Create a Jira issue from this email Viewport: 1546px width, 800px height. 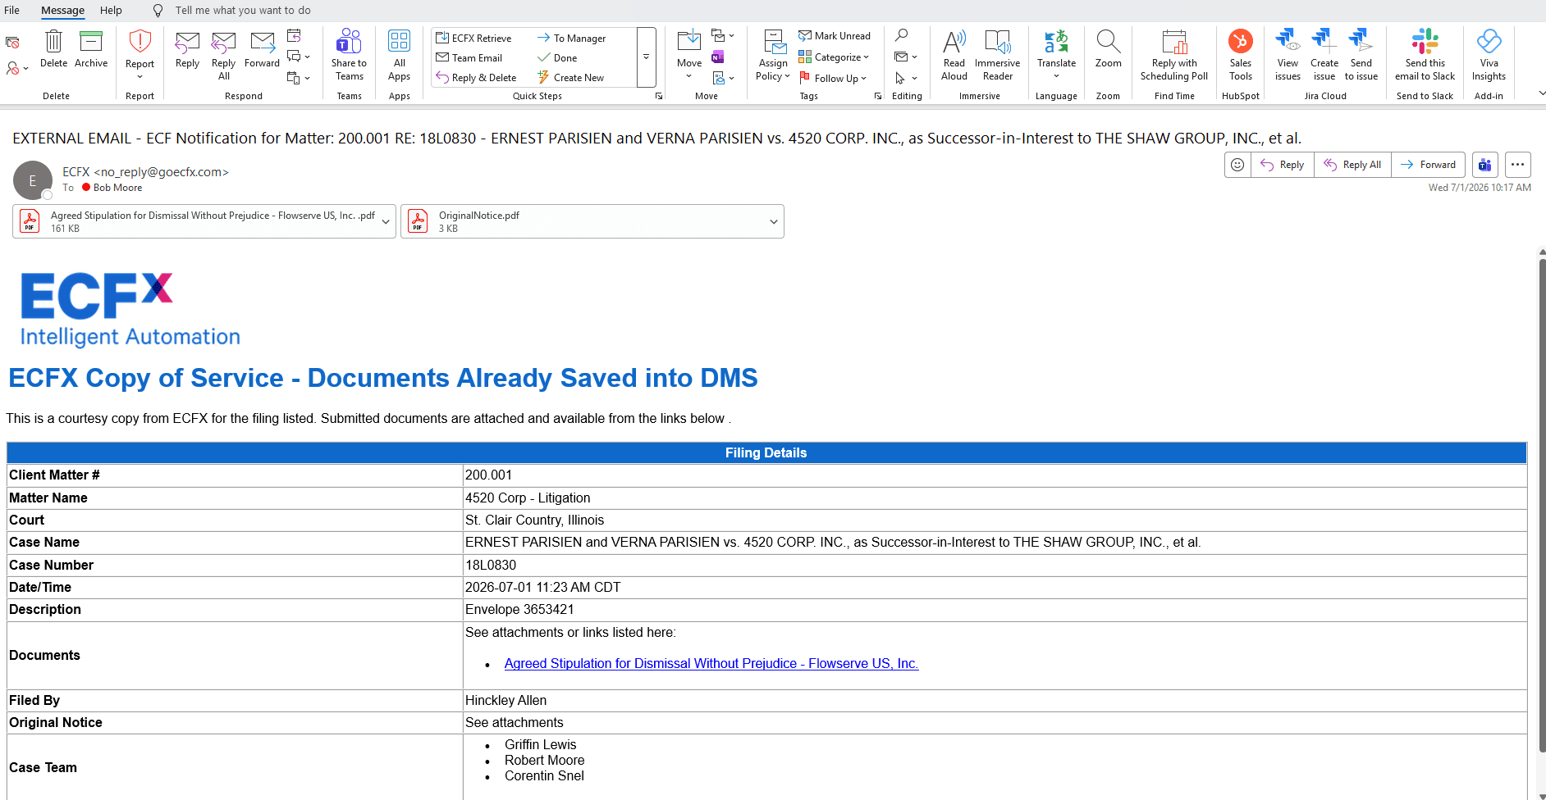tap(1324, 55)
